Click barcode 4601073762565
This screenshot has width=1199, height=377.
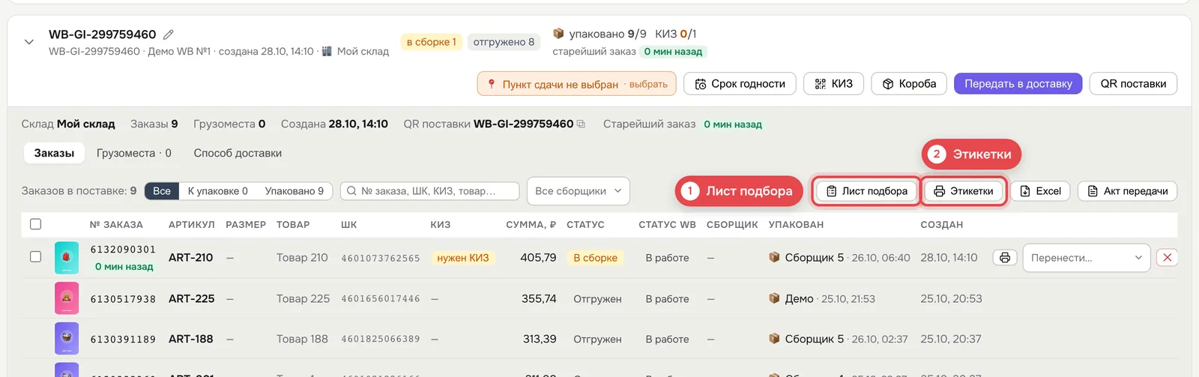pos(381,259)
